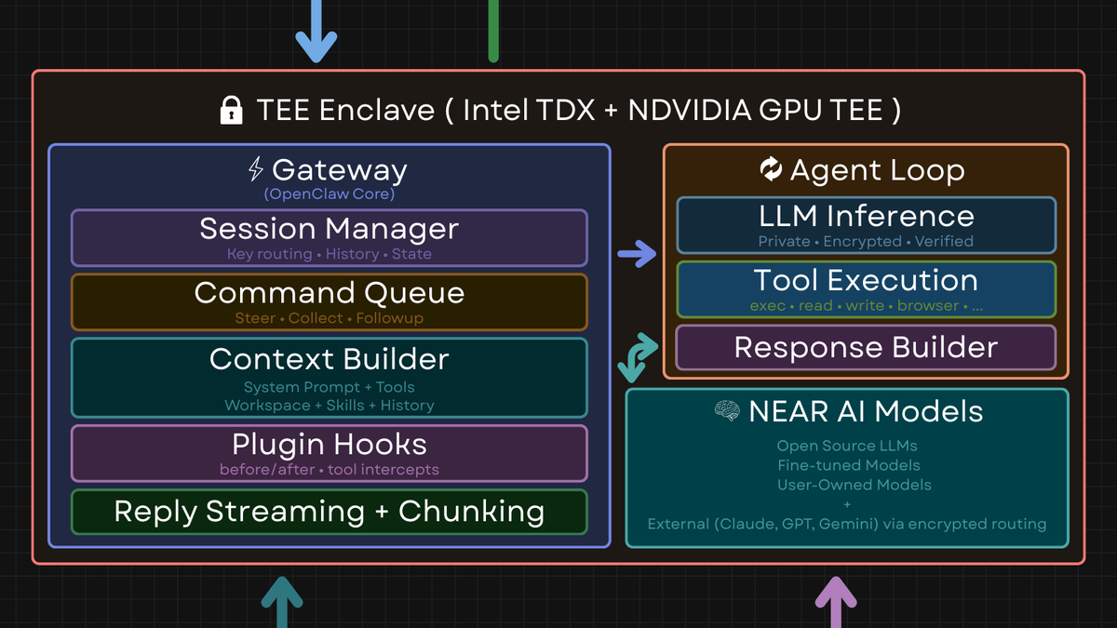Screen dimensions: 1117x628
Task: Click the 'User-Owned Models' line
Action: 855,485
